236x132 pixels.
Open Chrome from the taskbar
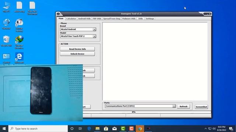(140, 129)
